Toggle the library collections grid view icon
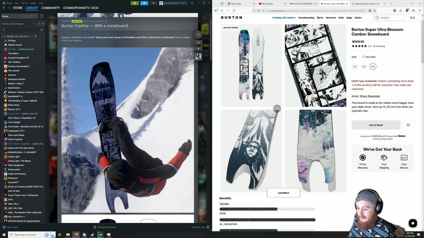Image resolution: width=424 pixels, height=238 pixels. 41,16
